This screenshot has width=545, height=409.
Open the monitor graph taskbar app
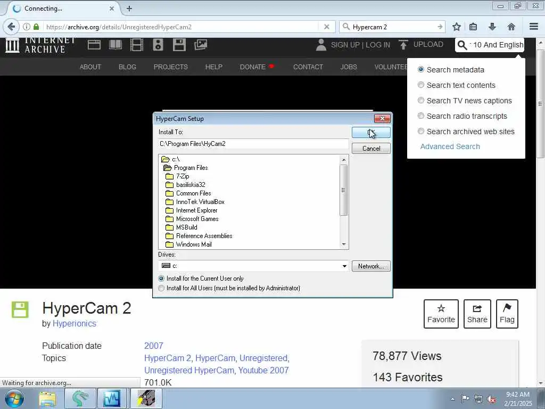click(x=112, y=398)
